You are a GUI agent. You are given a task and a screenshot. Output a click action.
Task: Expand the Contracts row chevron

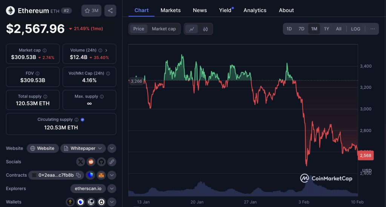click(112, 175)
